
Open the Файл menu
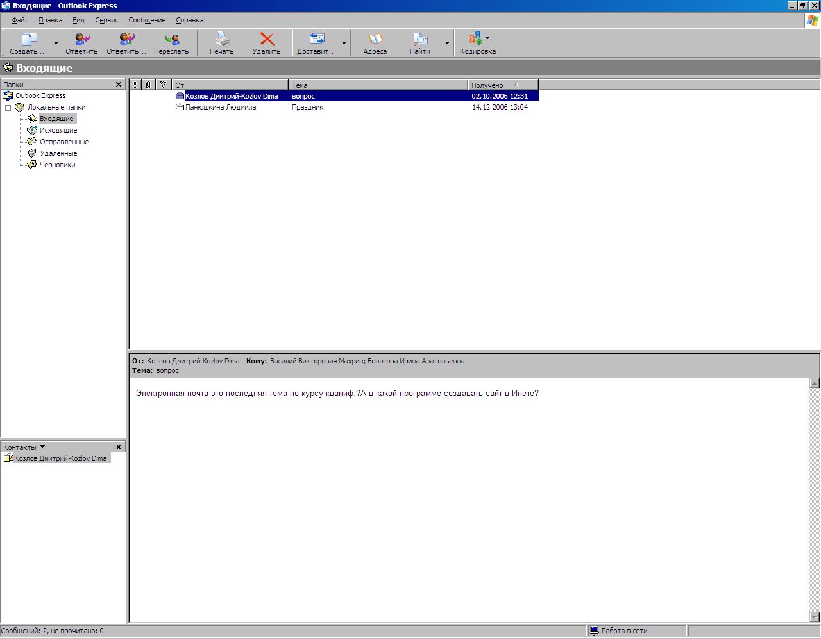coord(21,20)
